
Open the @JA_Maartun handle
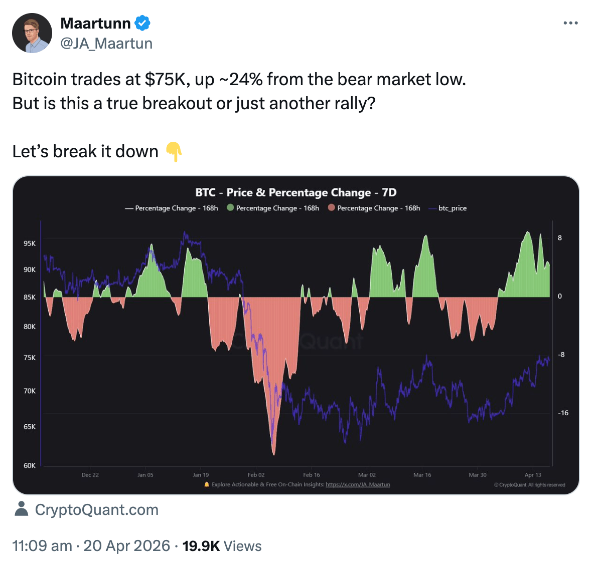click(106, 44)
